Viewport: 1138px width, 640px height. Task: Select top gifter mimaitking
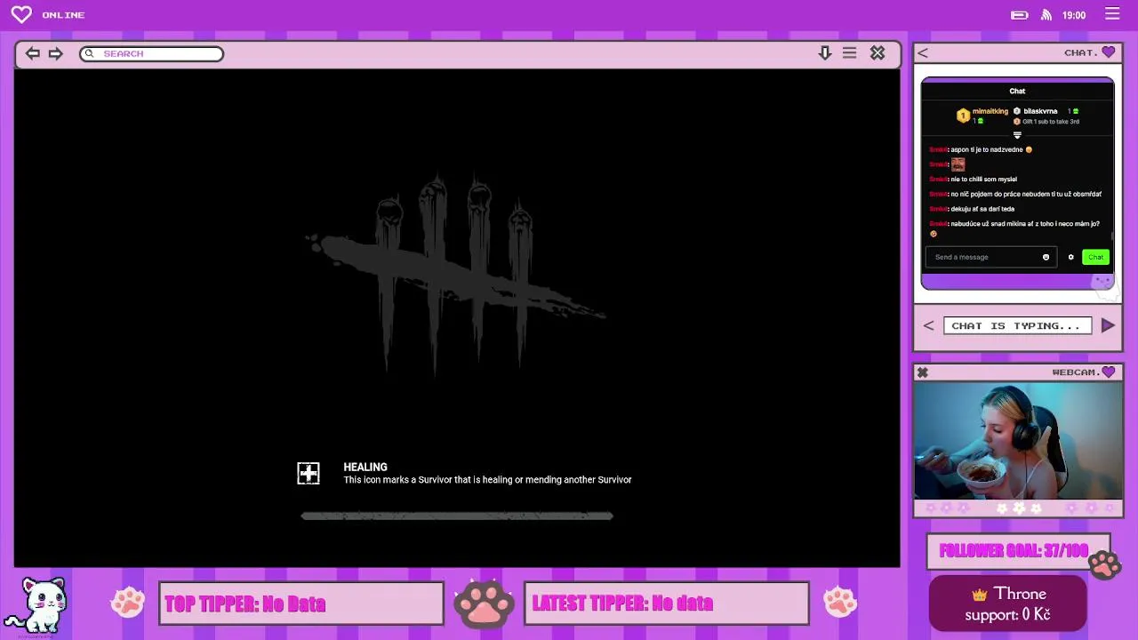(x=990, y=111)
